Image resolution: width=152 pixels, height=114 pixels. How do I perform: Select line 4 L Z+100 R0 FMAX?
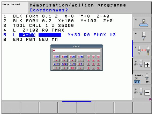[x=34, y=30]
